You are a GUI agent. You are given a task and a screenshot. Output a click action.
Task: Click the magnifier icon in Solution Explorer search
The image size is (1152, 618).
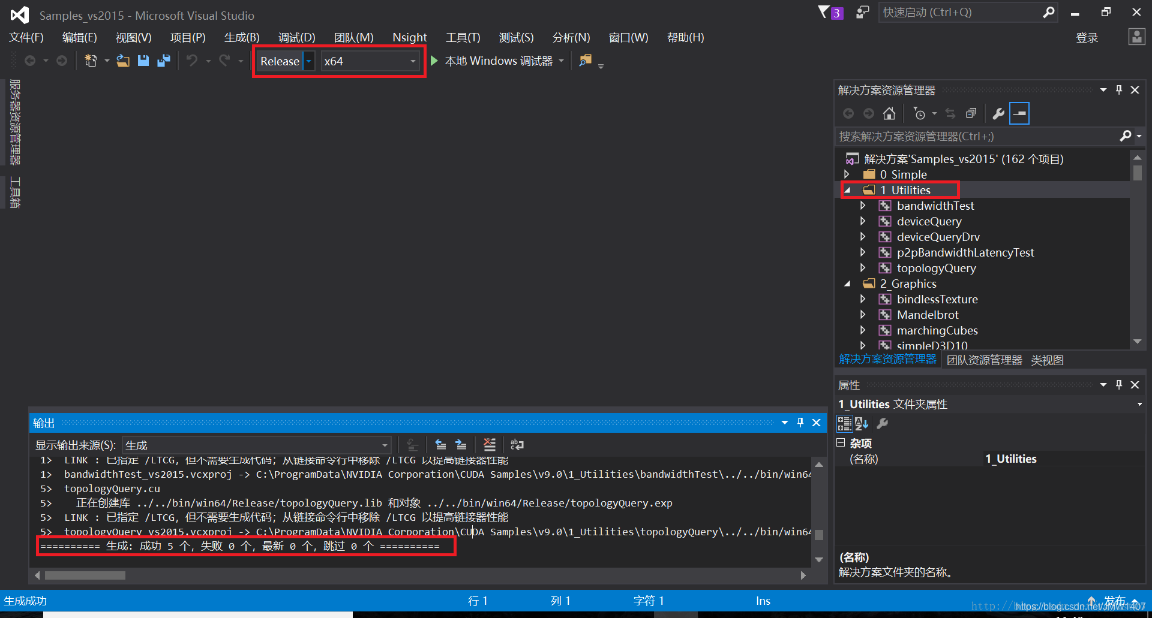click(x=1126, y=137)
